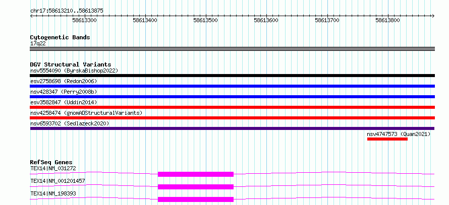Click ruler tick label 58613800
Viewport: 449px width, 205px height.
(388, 20)
